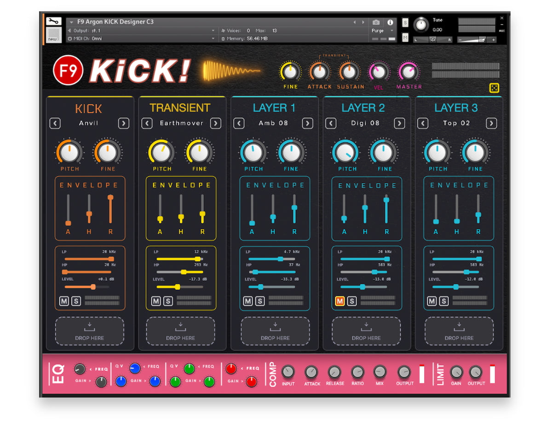Solo the KICK layer
Screen dimensions: 552x426
click(x=76, y=301)
